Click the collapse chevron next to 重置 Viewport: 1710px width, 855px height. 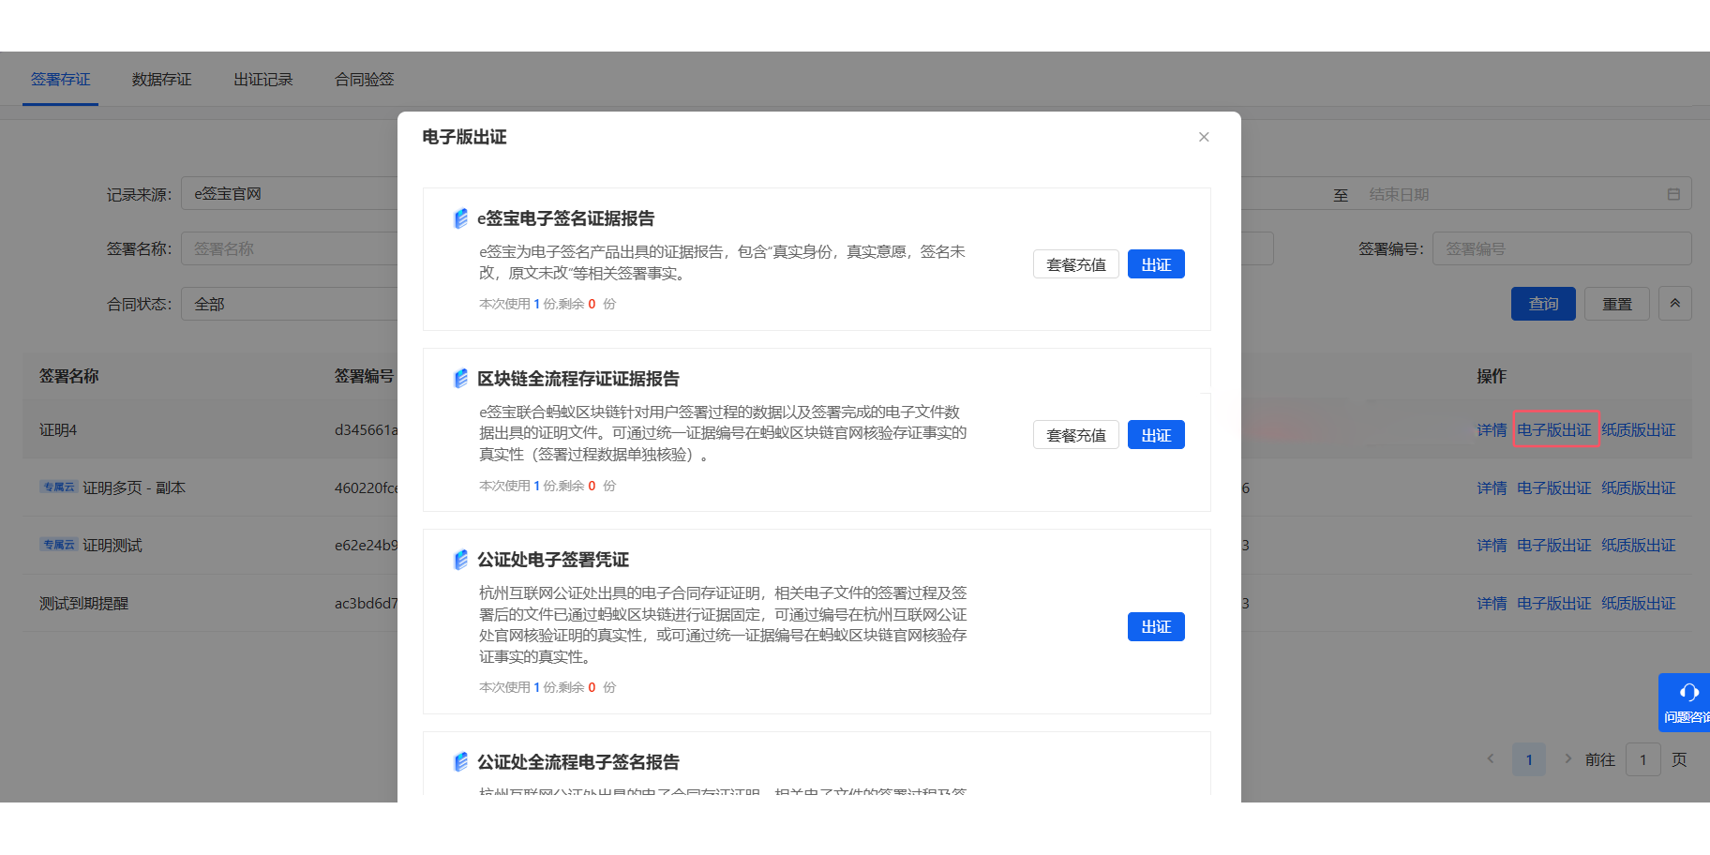point(1675,302)
